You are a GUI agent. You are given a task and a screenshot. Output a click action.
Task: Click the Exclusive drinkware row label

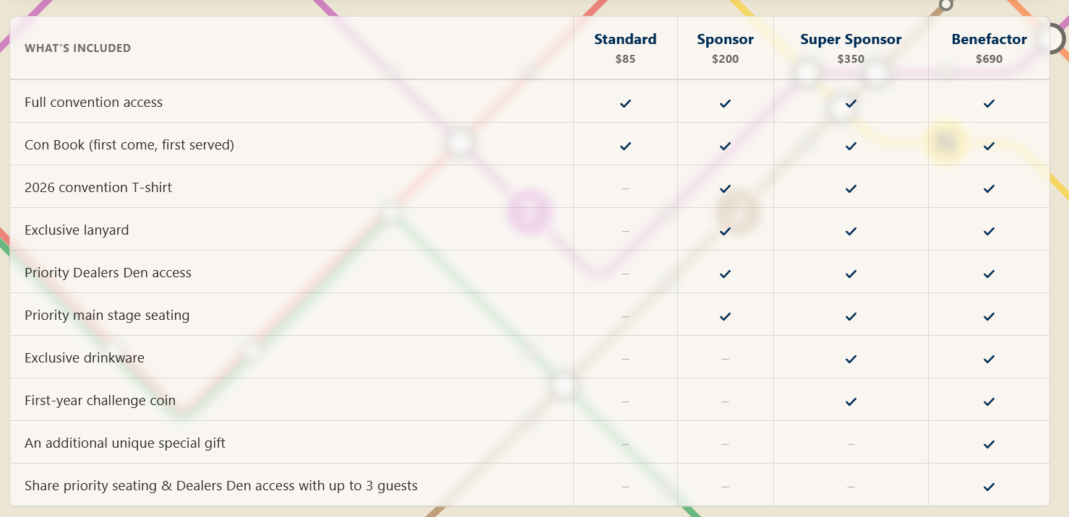[85, 358]
